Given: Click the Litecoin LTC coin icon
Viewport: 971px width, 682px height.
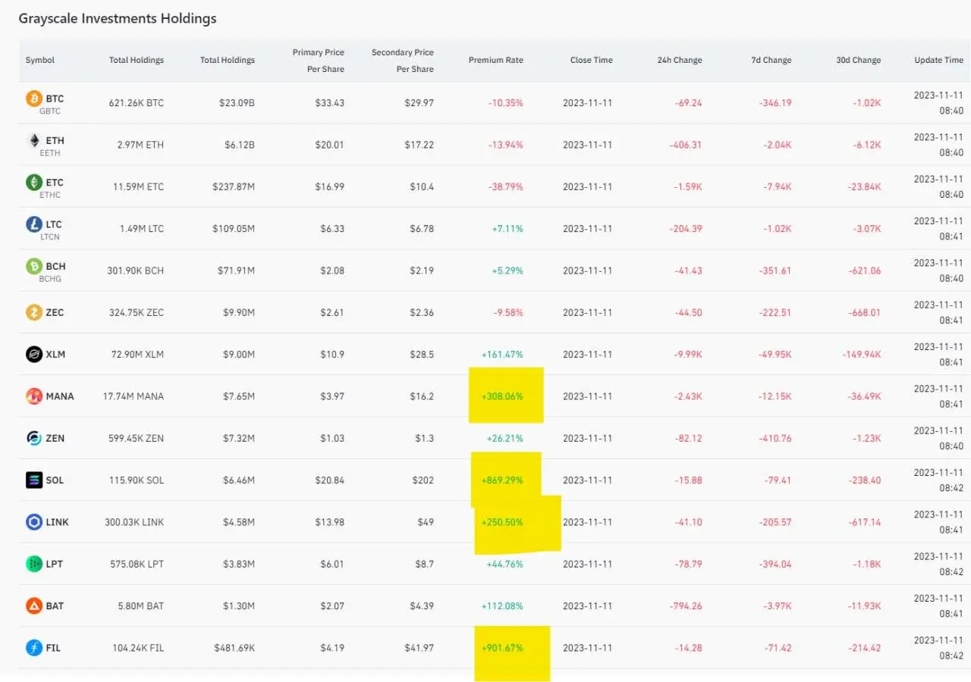Looking at the screenshot, I should click(34, 224).
